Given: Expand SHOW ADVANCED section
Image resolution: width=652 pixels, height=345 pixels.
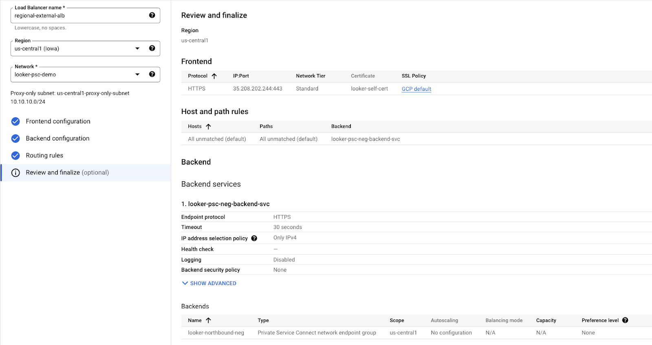Looking at the screenshot, I should [209, 283].
